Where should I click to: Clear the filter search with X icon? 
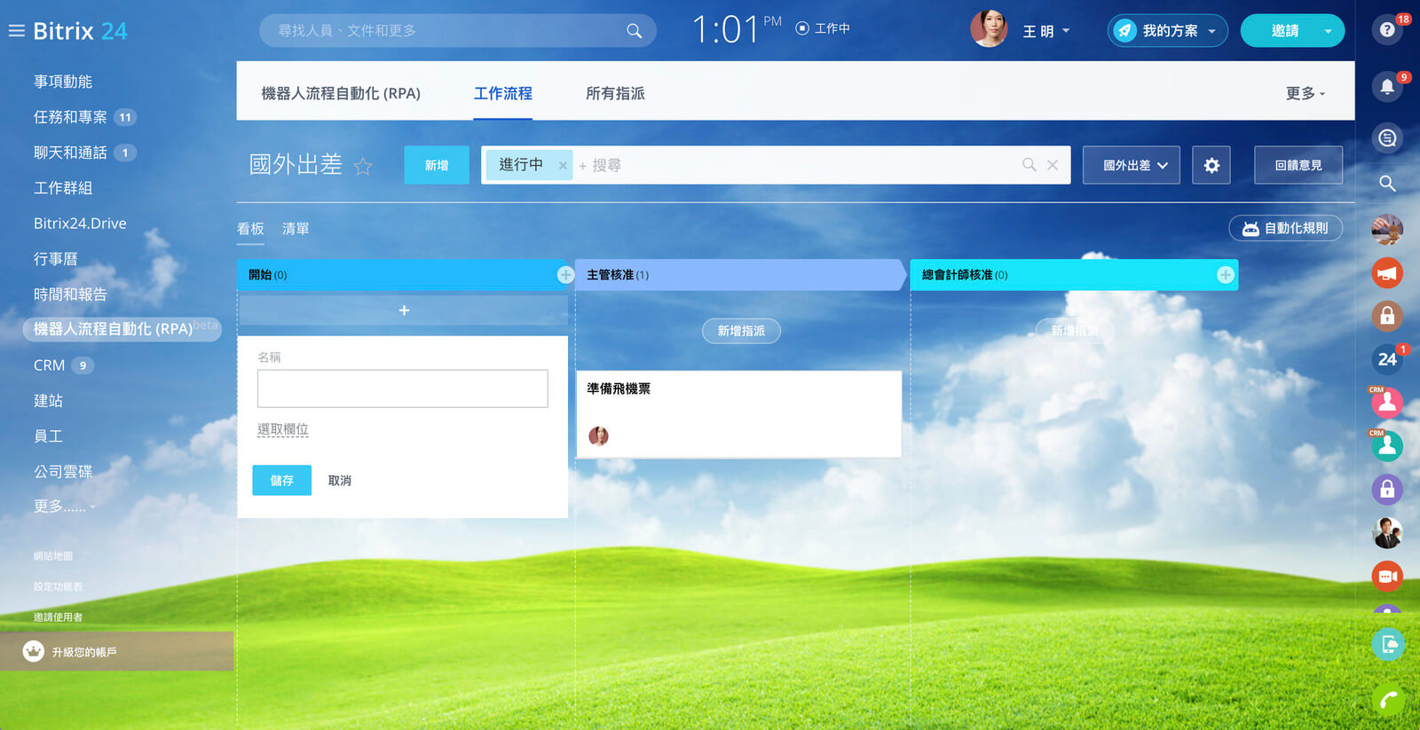(x=1053, y=165)
